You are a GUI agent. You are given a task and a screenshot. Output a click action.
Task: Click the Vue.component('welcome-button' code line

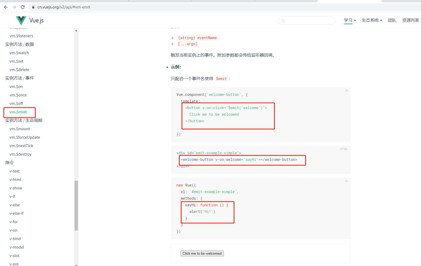(212, 95)
